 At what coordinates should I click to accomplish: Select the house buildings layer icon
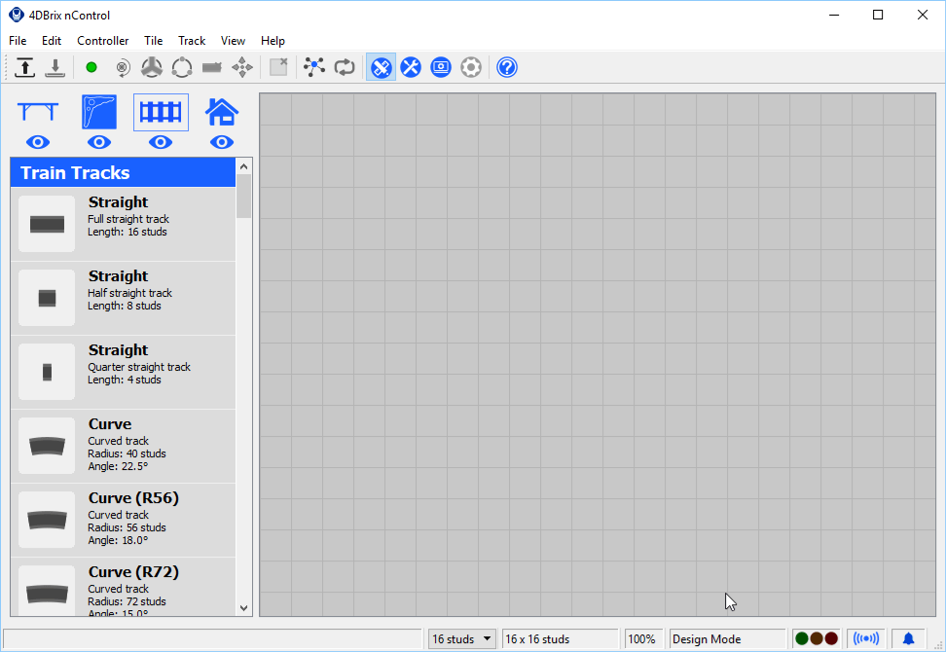[222, 112]
